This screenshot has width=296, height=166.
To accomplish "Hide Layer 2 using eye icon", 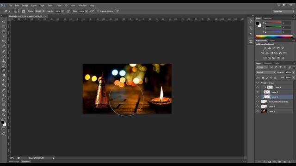I will click(258, 107).
